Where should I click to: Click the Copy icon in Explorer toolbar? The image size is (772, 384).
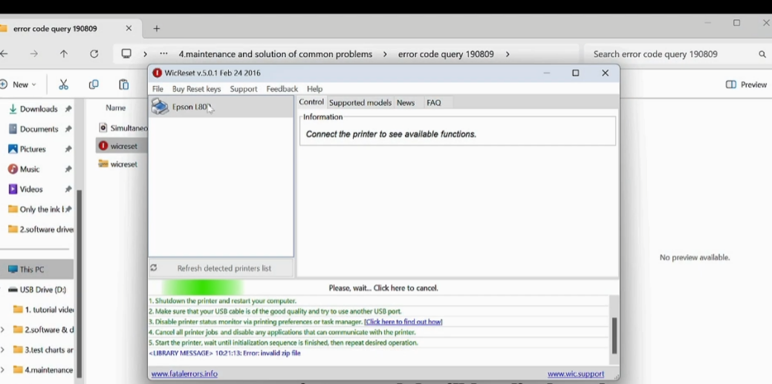click(94, 85)
